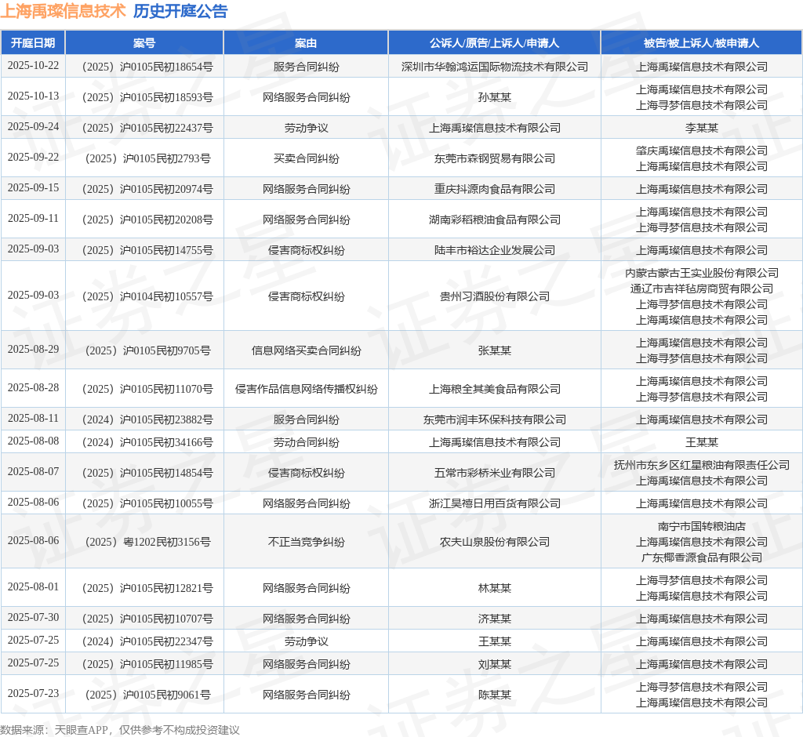This screenshot has height=737, width=803.
Task: Click plaintiff 东莞市润丰环保科技有限公司
Action: pyautogui.click(x=495, y=420)
